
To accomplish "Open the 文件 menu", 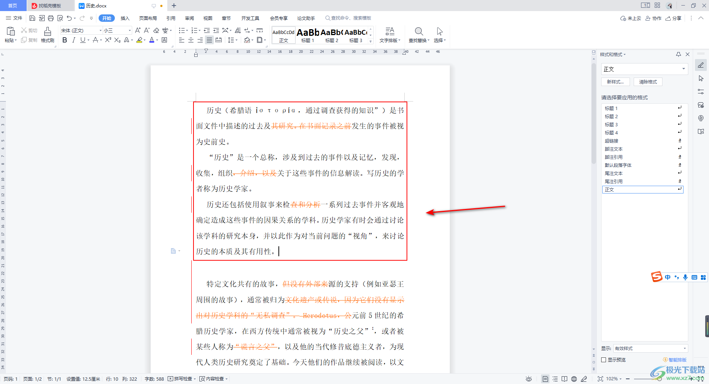I will [x=14, y=18].
